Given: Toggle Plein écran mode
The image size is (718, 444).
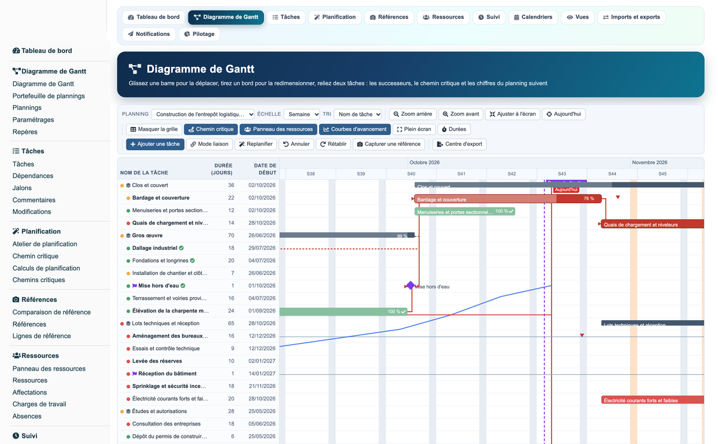Looking at the screenshot, I should [x=414, y=129].
